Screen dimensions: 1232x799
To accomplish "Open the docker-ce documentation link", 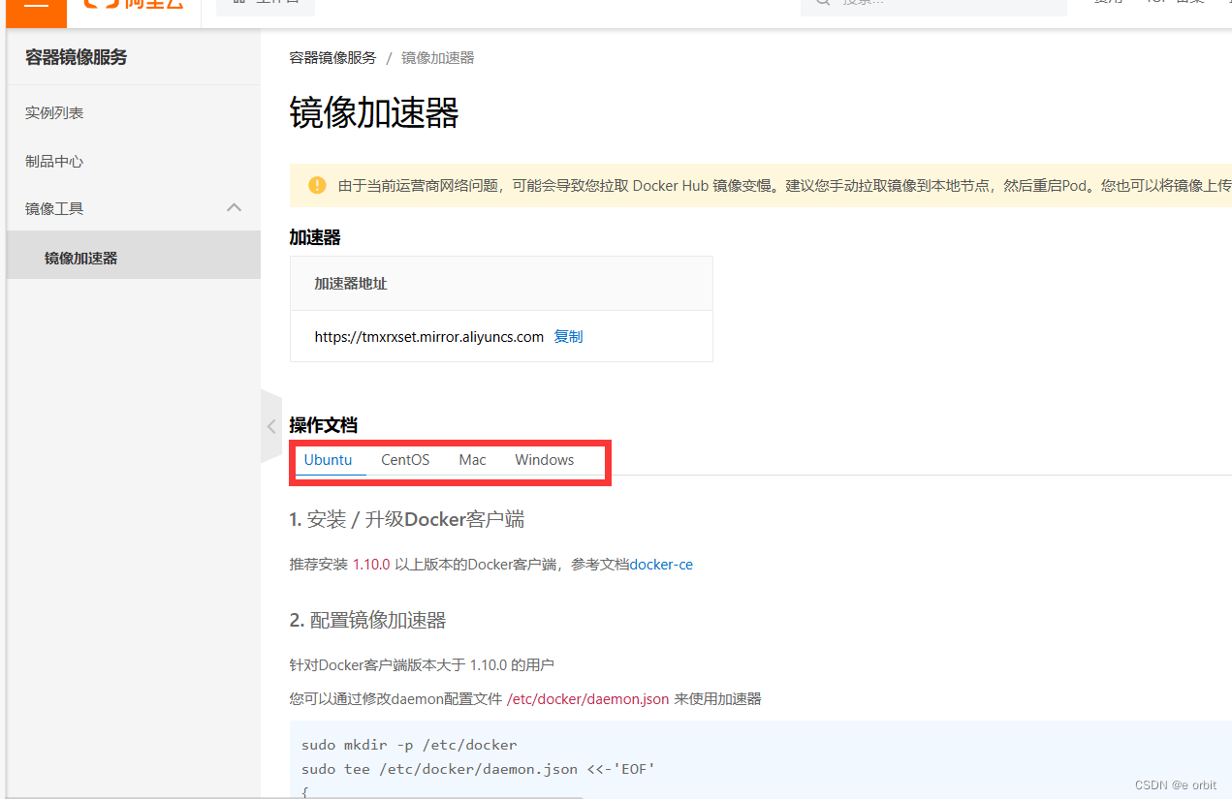I will point(661,565).
